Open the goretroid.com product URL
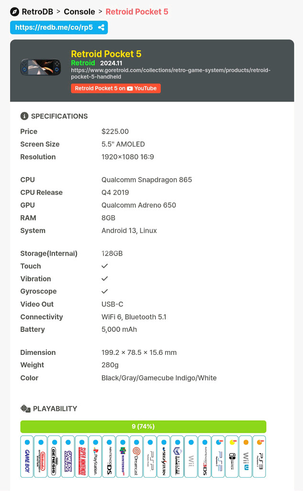Image resolution: width=303 pixels, height=491 pixels. [x=170, y=73]
